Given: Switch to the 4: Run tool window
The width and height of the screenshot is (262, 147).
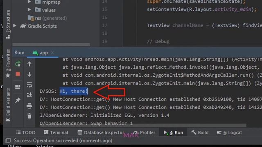Looking at the screenshot, I should [x=173, y=132].
